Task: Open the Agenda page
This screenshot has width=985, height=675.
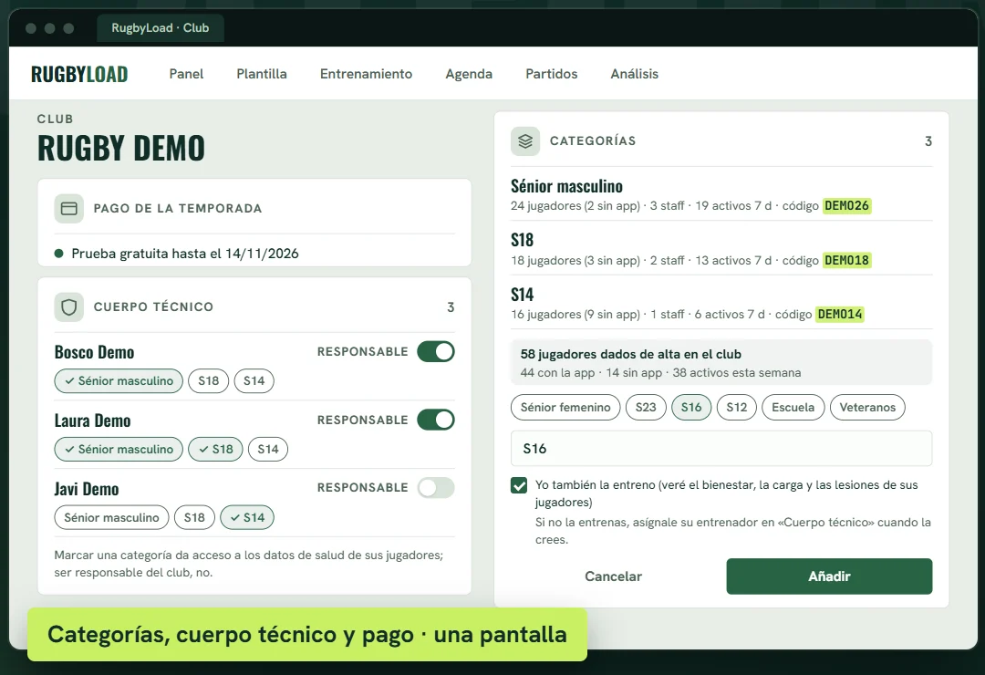Action: [x=470, y=74]
